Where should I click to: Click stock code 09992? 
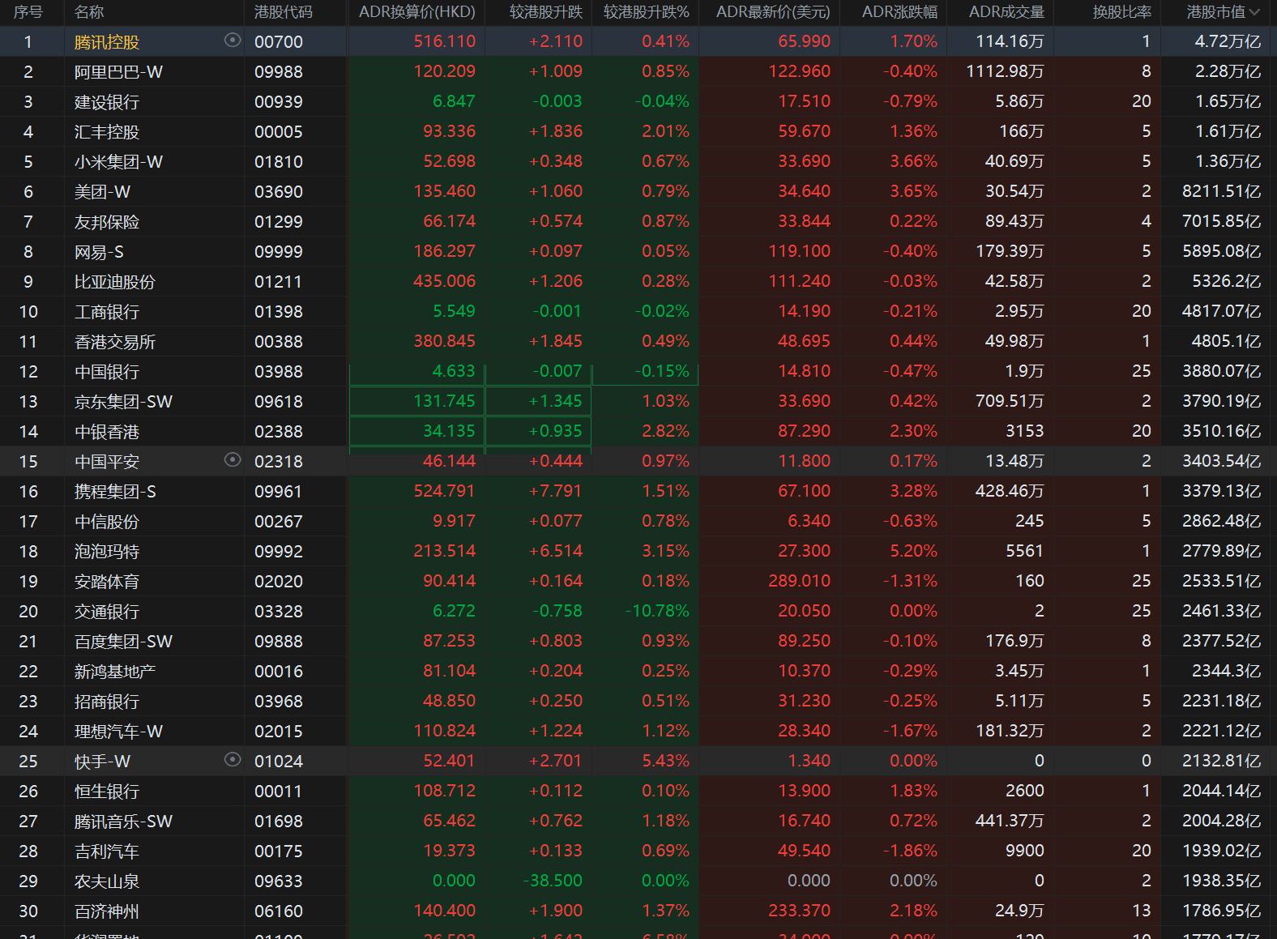point(279,551)
